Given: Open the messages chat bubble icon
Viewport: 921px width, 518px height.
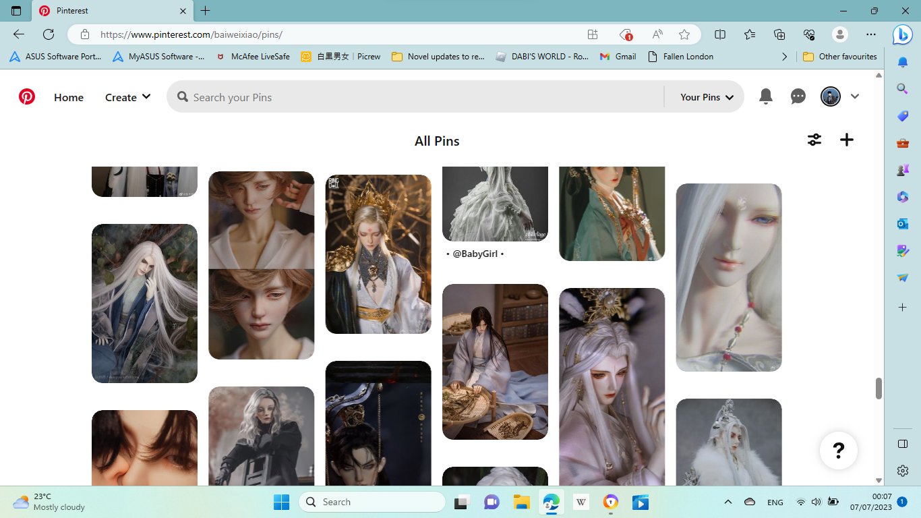Looking at the screenshot, I should (798, 97).
